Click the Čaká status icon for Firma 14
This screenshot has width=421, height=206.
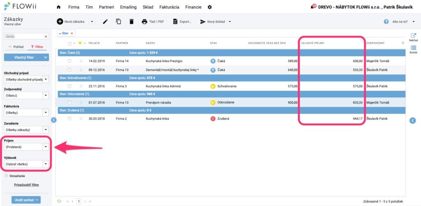point(213,61)
